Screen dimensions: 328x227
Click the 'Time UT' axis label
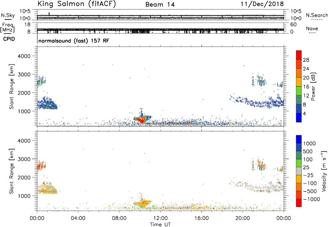click(x=160, y=224)
